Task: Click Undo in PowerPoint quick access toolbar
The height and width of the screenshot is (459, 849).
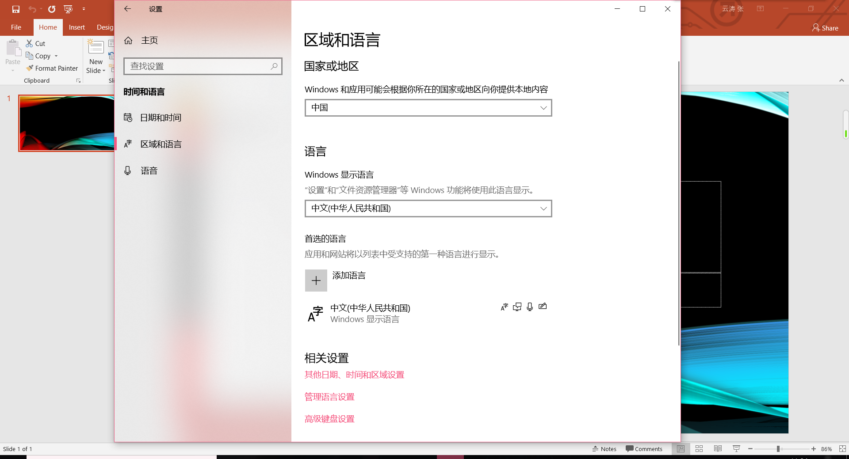Action: click(x=32, y=9)
